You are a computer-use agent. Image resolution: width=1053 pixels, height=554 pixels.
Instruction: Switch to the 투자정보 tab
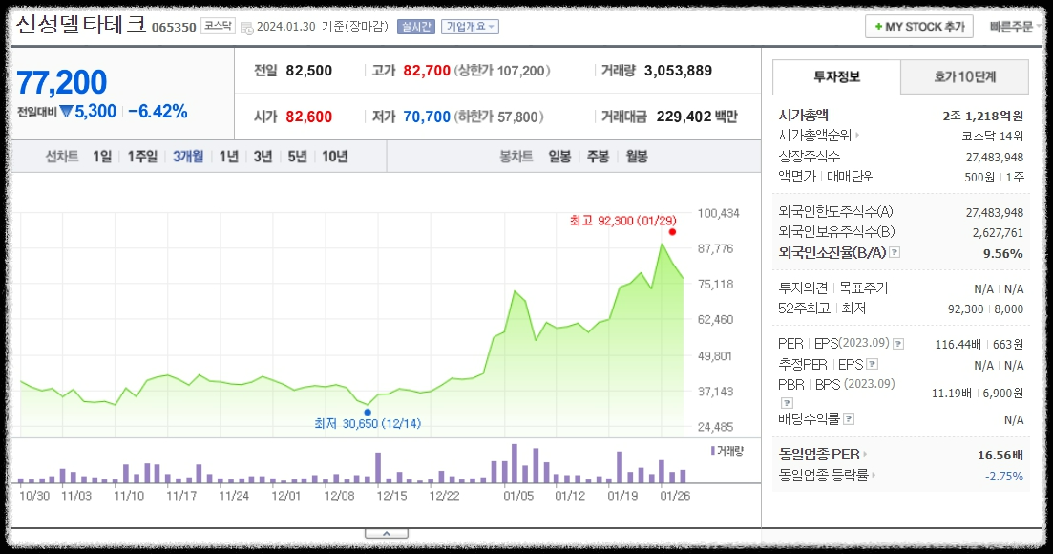836,77
